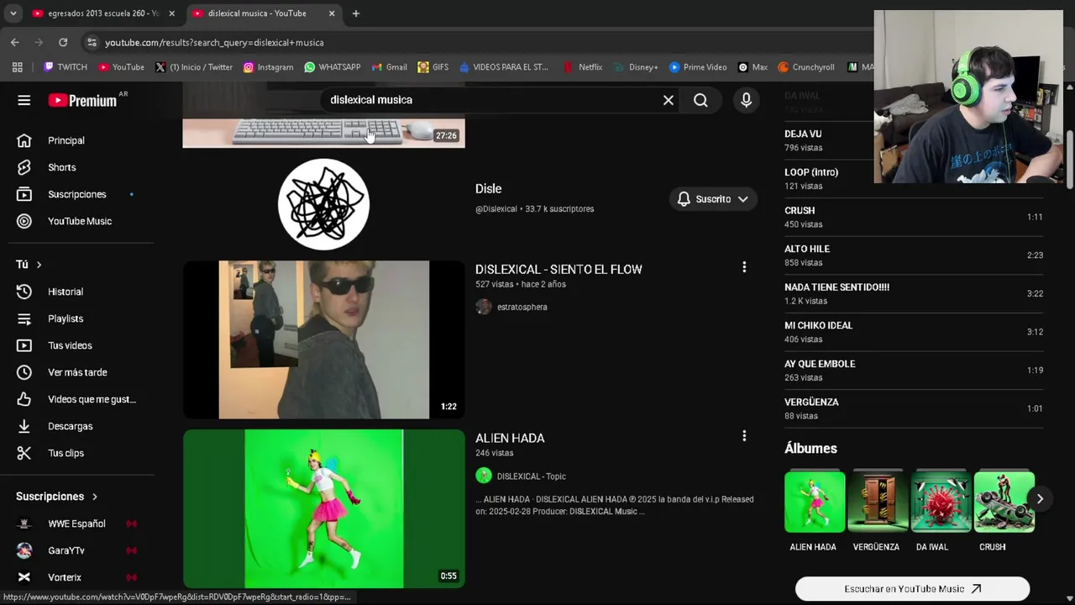Open the Gmail bookmark
The image size is (1075, 605).
(389, 67)
